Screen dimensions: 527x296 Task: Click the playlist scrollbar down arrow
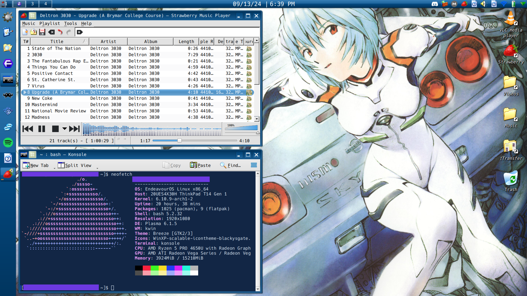[257, 119]
